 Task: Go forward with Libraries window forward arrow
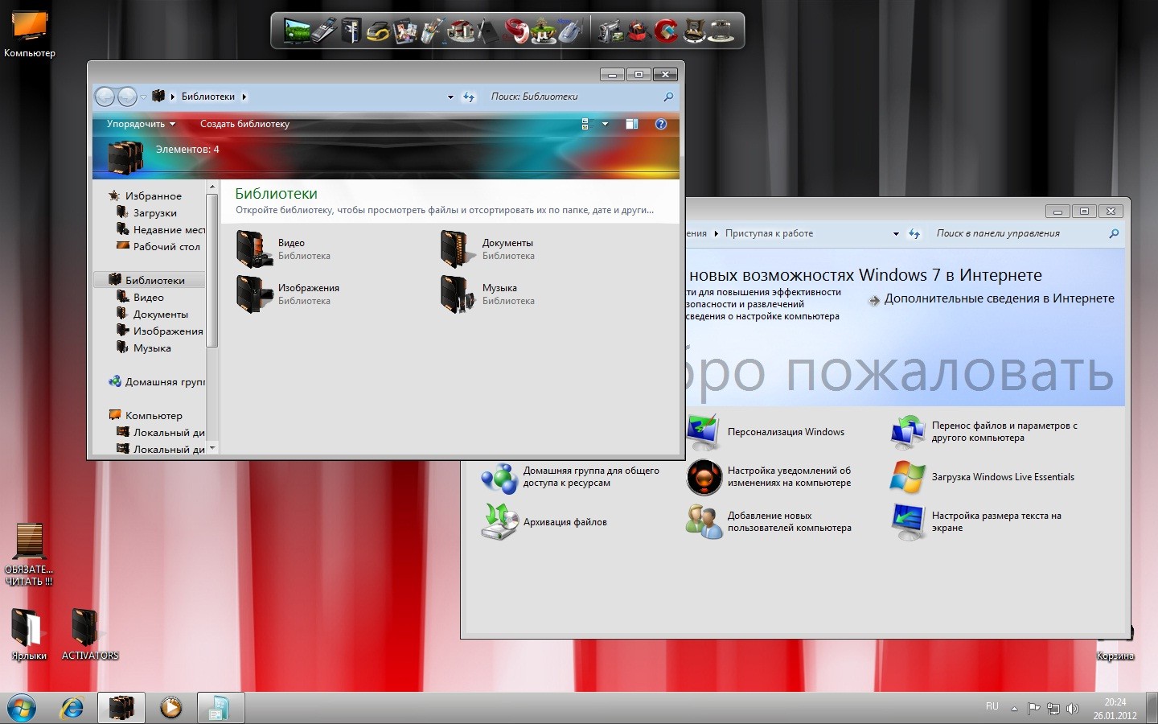point(127,97)
